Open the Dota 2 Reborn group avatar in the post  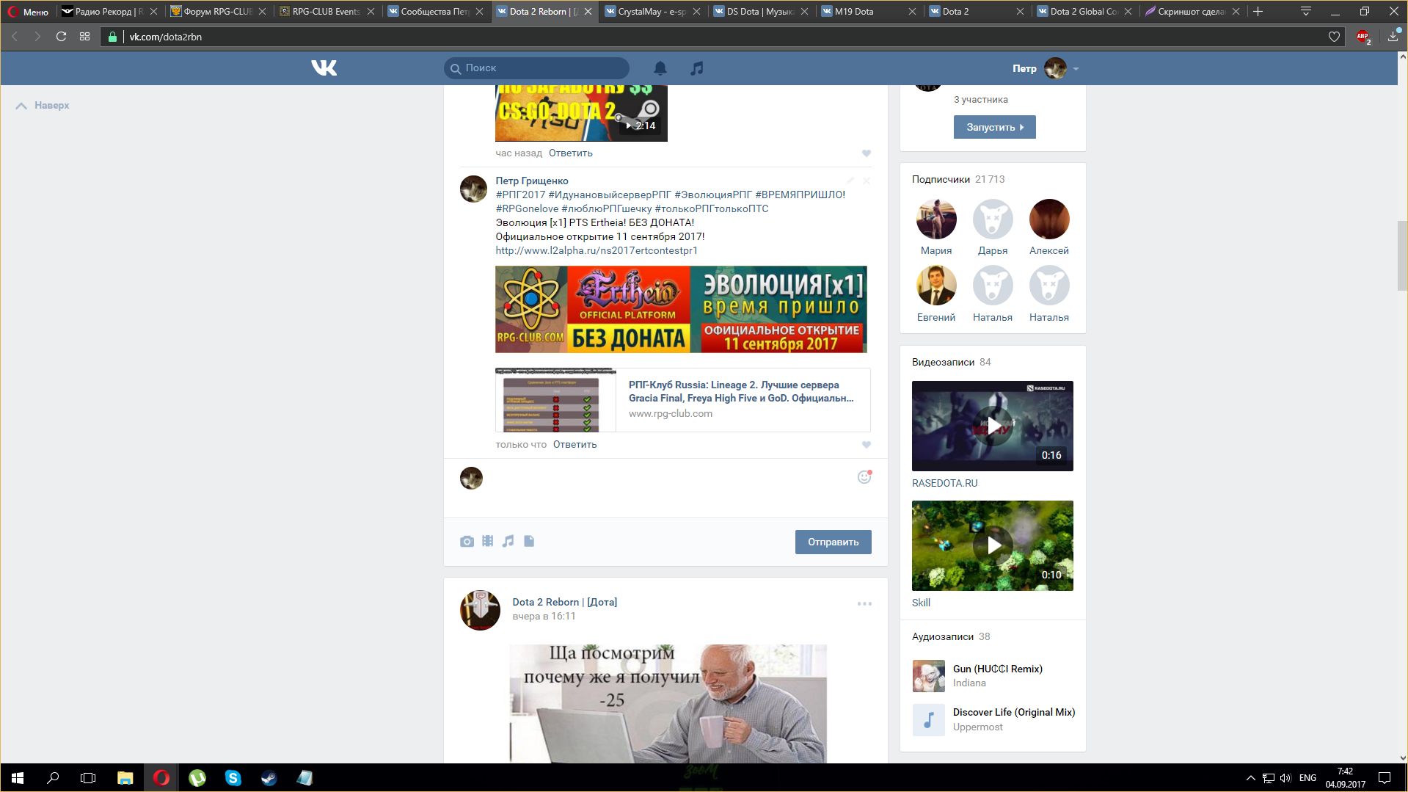480,610
